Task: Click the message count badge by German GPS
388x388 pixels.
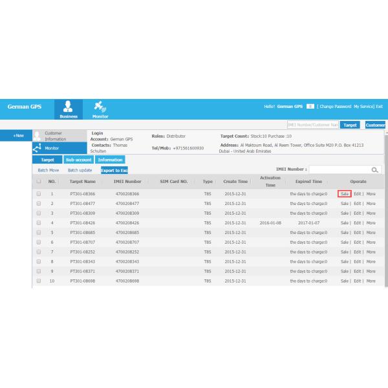Action: pos(310,106)
